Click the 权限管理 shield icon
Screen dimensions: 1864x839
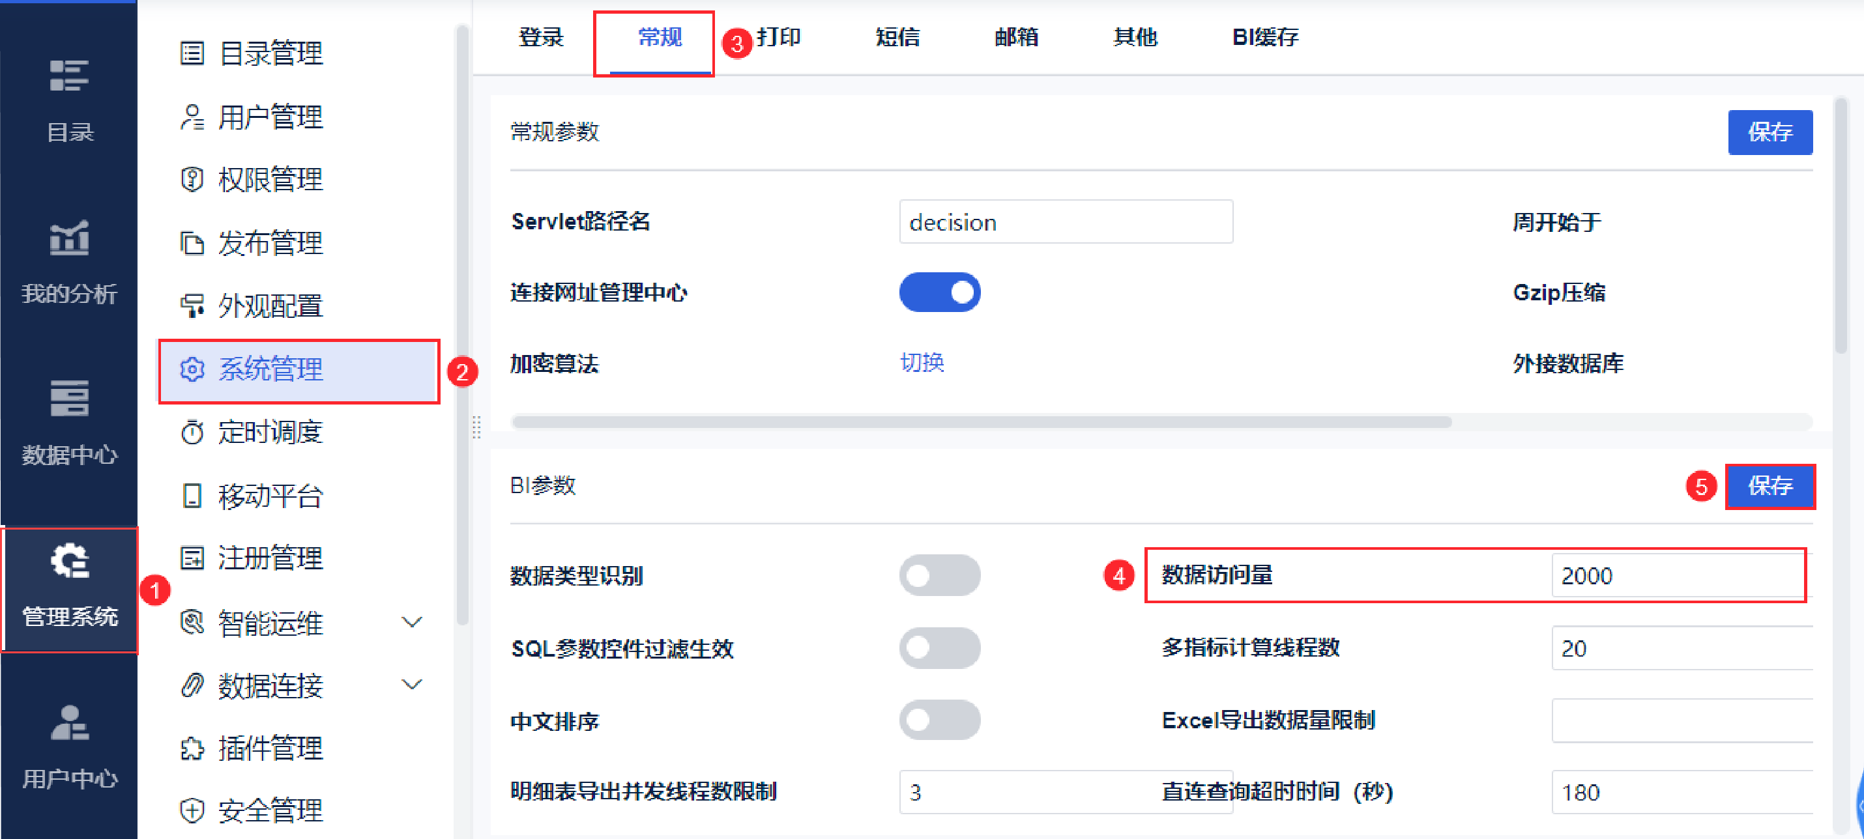[x=192, y=179]
